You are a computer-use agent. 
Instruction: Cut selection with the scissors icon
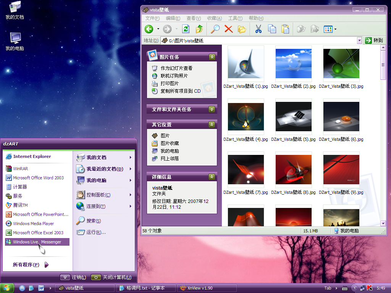click(x=259, y=29)
